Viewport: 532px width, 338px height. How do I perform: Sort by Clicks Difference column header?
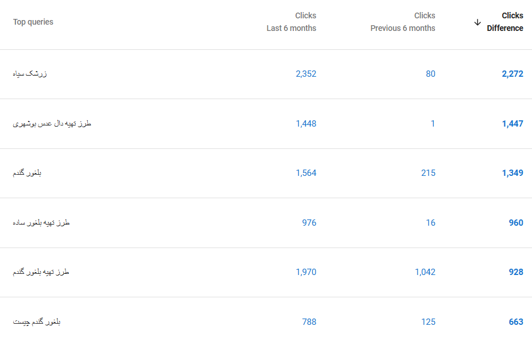[x=505, y=22]
